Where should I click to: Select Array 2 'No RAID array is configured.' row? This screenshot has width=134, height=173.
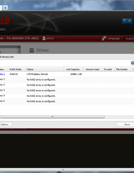point(67,80)
